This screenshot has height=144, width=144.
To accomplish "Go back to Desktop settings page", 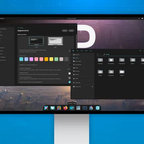I will click(x=21, y=28).
